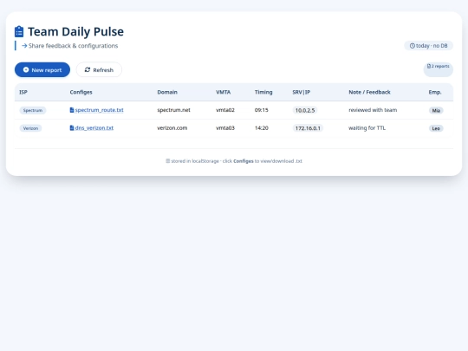Click bold Configes word in footer
This screenshot has height=351, width=468.
pos(244,161)
